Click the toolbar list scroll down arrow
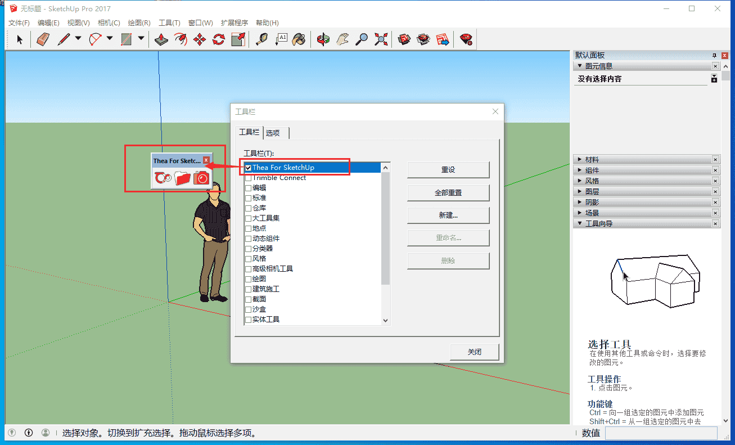The width and height of the screenshot is (735, 445). click(x=385, y=320)
